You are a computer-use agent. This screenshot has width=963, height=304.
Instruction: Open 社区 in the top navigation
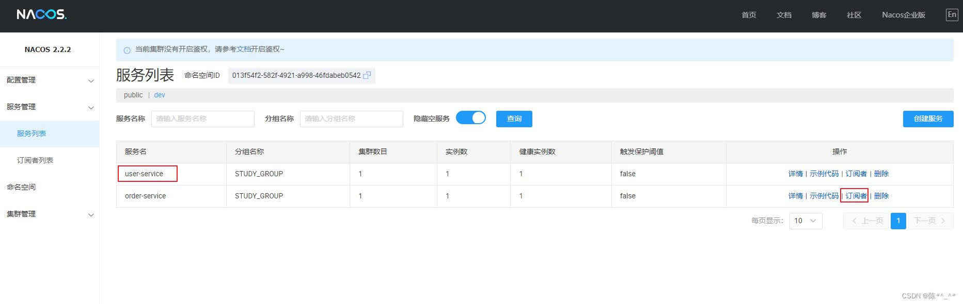coord(854,15)
